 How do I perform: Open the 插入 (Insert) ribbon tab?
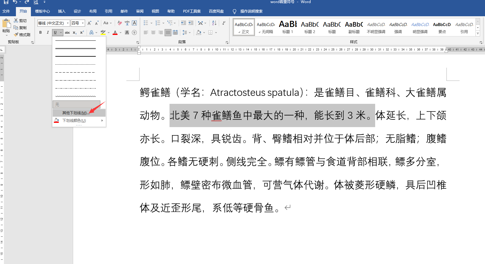tap(62, 11)
